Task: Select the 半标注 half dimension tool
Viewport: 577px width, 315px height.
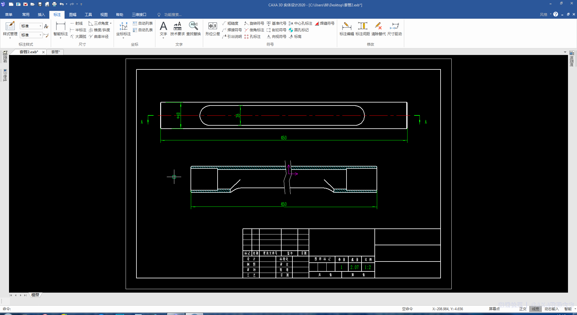Action: pyautogui.click(x=78, y=30)
